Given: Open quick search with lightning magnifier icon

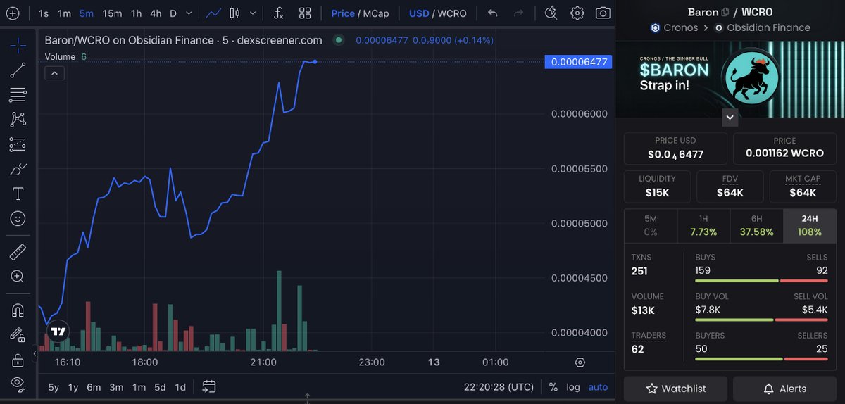Looking at the screenshot, I should [x=551, y=13].
